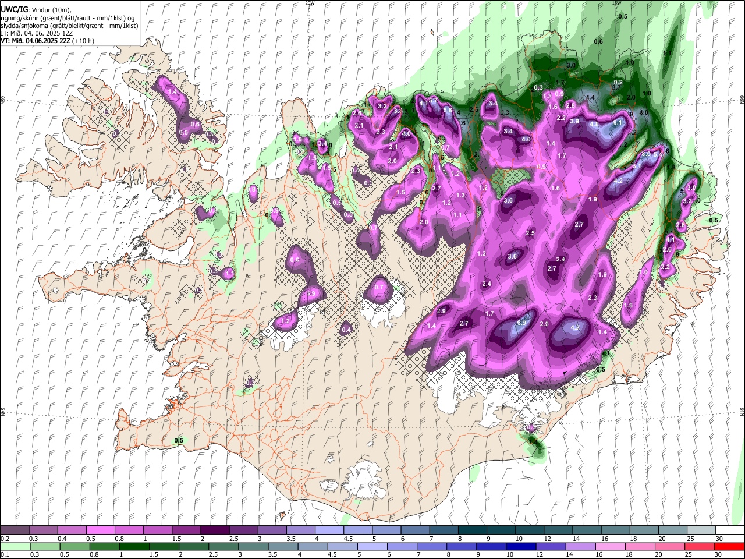Click the '30' label under upper snow scale
Viewport: 745px width, 559px height.
(719, 539)
